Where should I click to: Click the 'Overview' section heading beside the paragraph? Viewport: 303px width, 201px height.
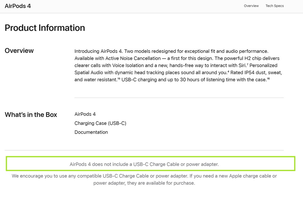click(x=19, y=50)
